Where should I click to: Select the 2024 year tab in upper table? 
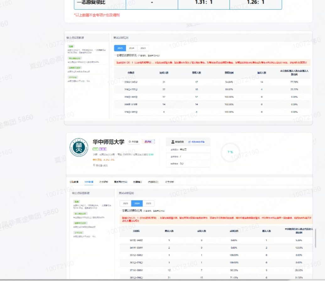click(x=132, y=48)
